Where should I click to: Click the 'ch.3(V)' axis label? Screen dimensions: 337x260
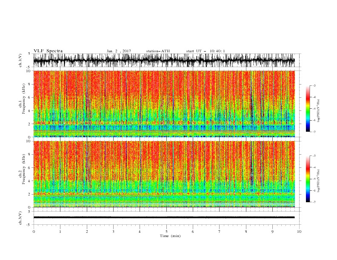pyautogui.click(x=20, y=218)
